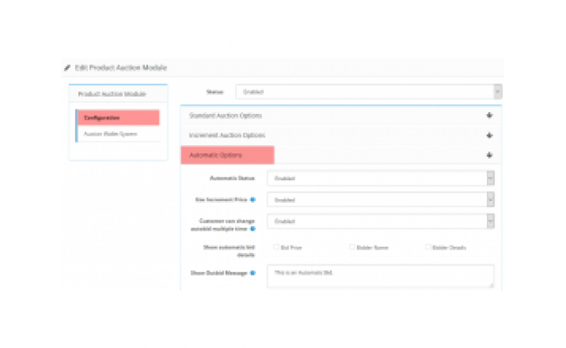Click the help icon beside Show Outbid Message

point(253,273)
